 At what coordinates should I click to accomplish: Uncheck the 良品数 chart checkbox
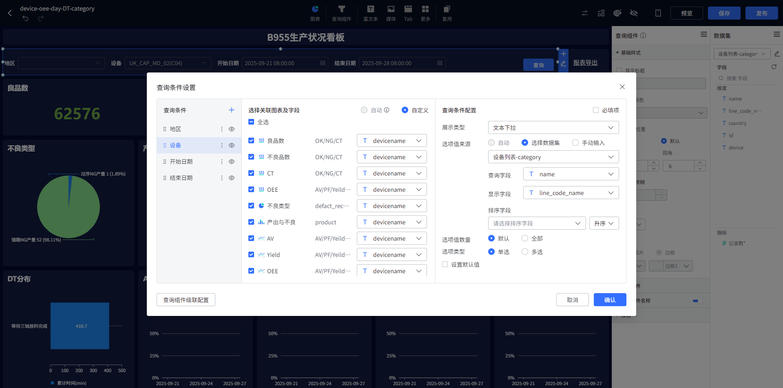point(251,140)
